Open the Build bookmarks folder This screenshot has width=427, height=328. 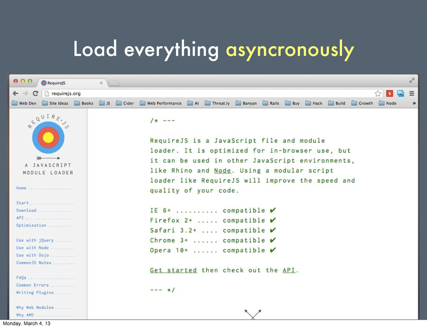(337, 103)
